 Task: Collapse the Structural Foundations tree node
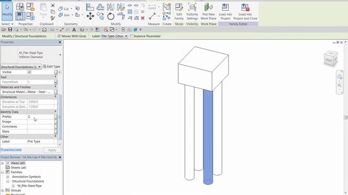(x=8, y=181)
